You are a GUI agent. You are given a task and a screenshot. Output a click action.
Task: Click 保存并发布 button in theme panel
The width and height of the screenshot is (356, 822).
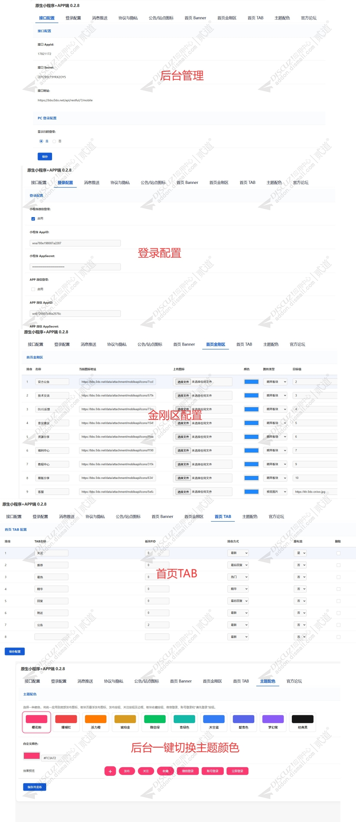(x=34, y=787)
